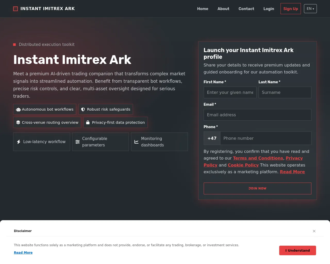This screenshot has width=330, height=264.
Task: Click the Privacy-first data protection label
Action: coord(118,122)
